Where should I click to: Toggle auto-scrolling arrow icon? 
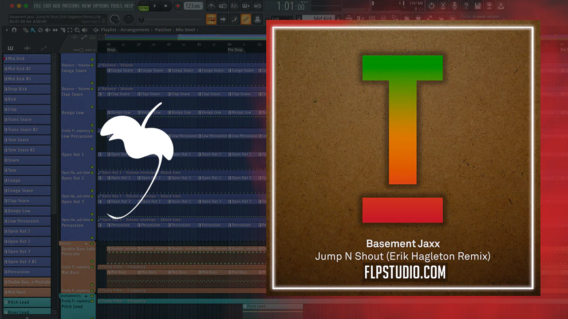tap(223, 19)
